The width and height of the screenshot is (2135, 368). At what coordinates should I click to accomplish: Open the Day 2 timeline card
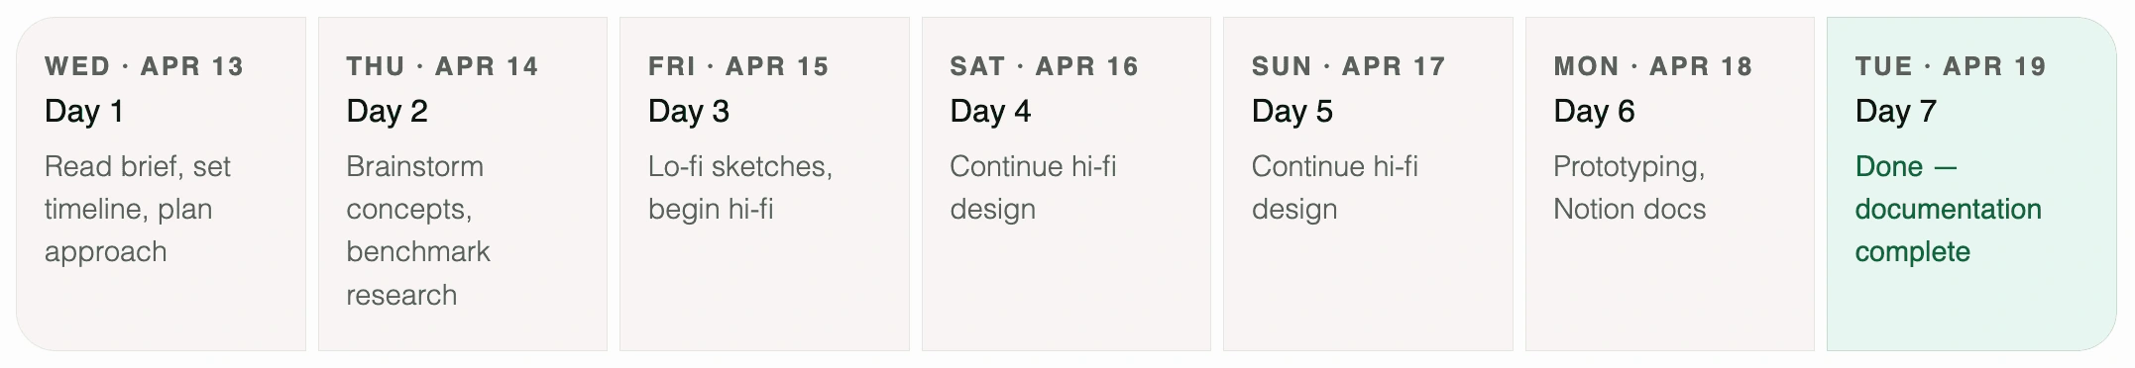click(463, 184)
